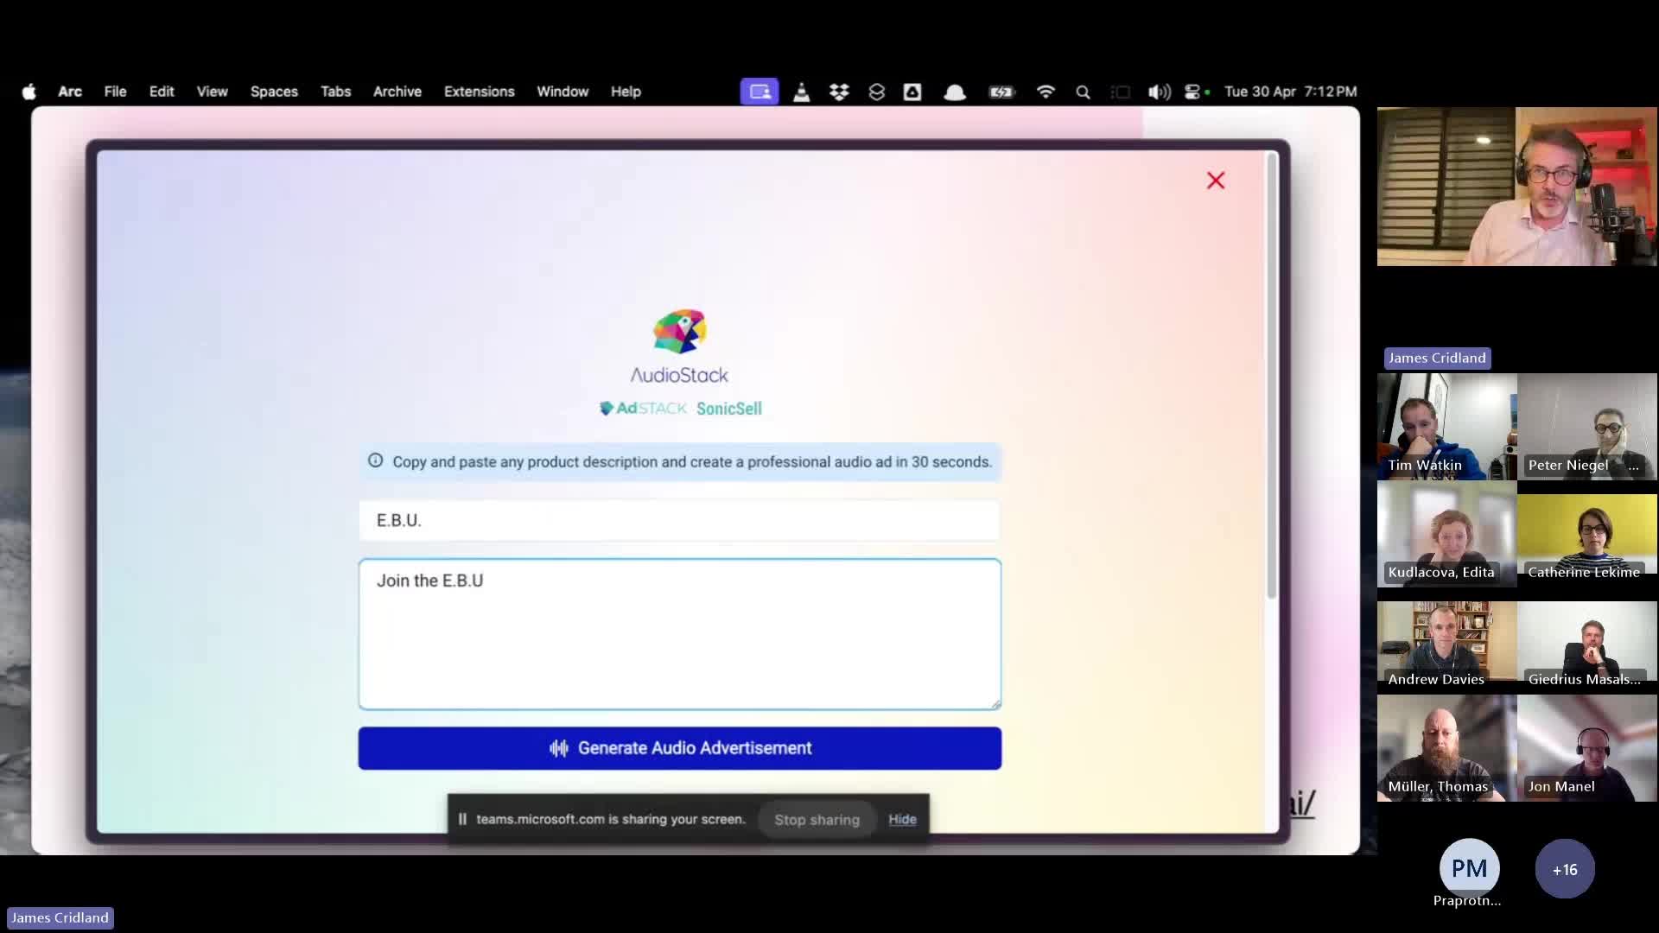Select Kudlacova, Edita's video tile
This screenshot has width=1659, height=933.
coord(1446,534)
